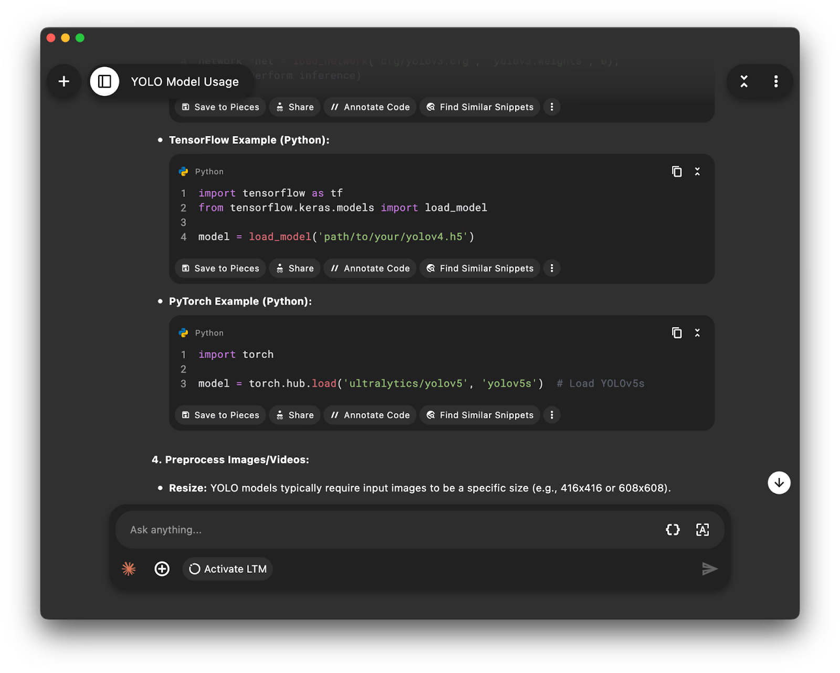840x673 pixels.
Task: Select the PyTorch Example (Python) heading
Action: [240, 301]
